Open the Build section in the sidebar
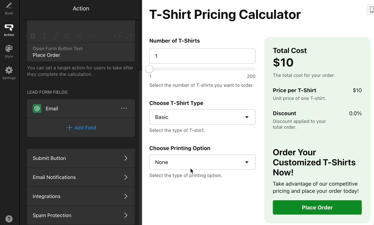374x225 pixels. pos(9,9)
